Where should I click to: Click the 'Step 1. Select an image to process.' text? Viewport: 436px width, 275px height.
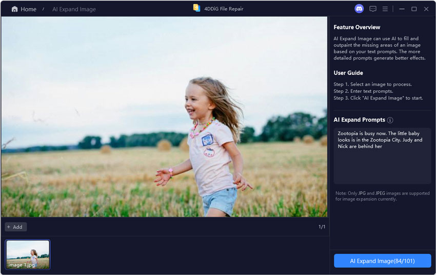[372, 84]
